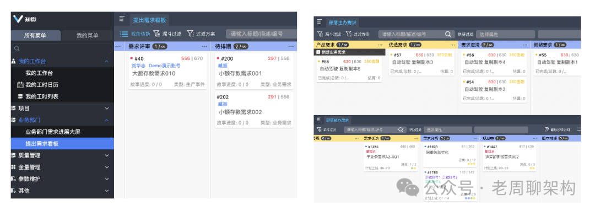Open the more menu of 产品需求 column
595x212 pixels.
coord(380,45)
